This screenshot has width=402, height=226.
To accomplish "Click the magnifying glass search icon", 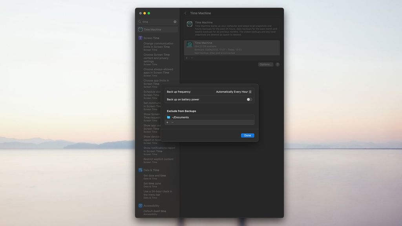I will tap(140, 22).
